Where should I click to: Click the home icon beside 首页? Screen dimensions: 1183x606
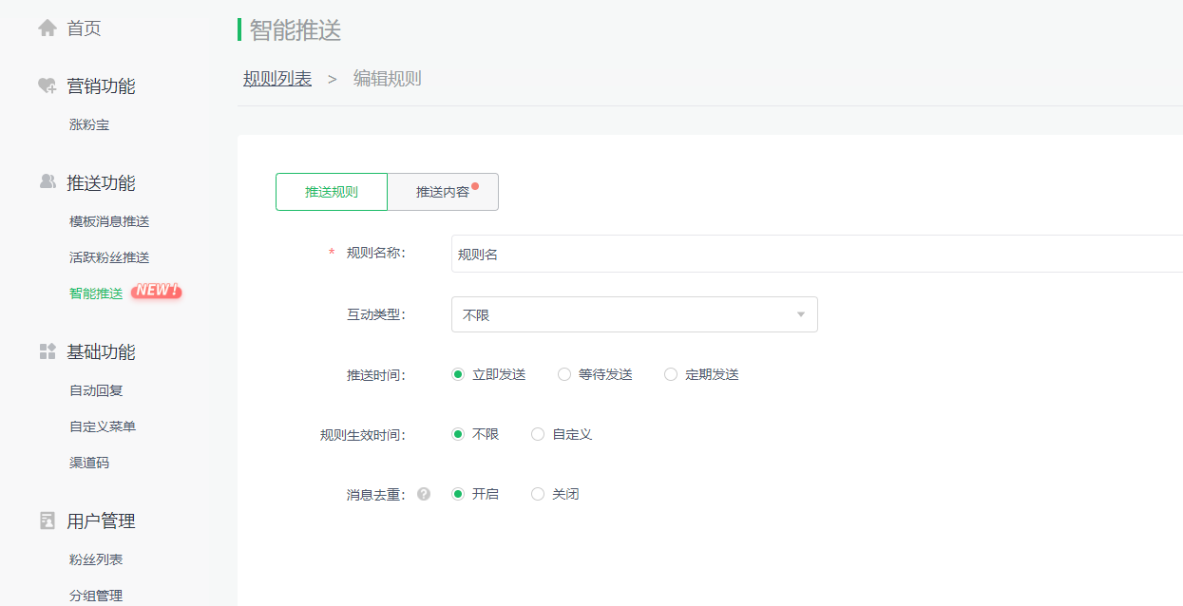pos(47,27)
